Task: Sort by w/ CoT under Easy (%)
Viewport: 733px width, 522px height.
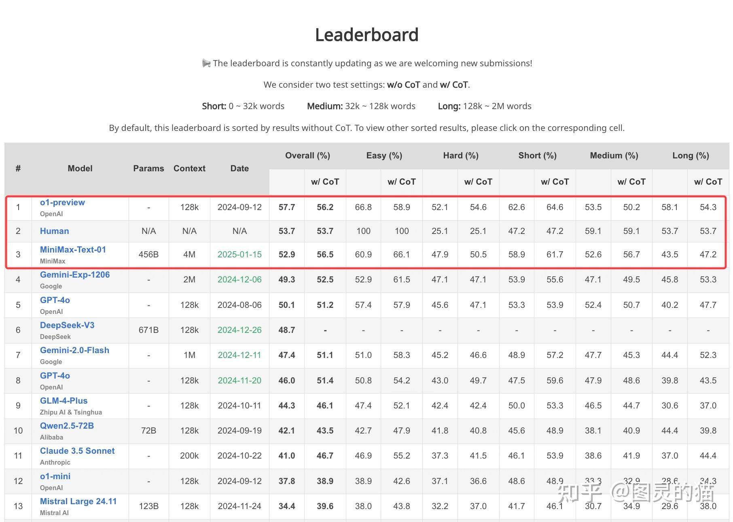Action: tap(401, 182)
